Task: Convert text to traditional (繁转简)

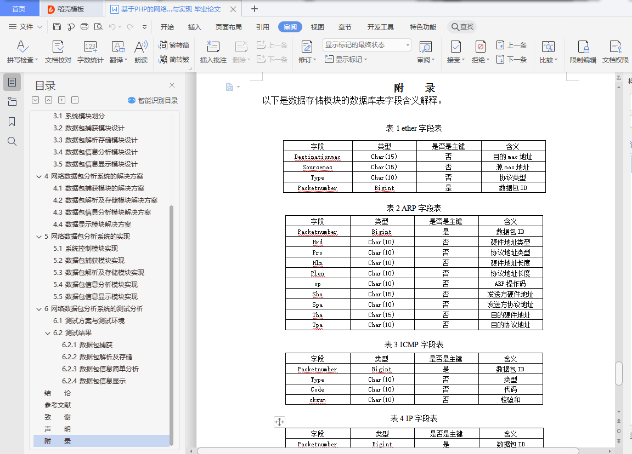Action: coord(174,45)
